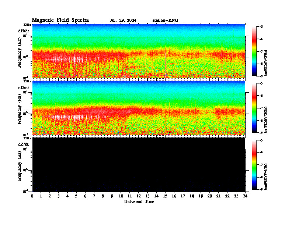The image size is (292, 225).
Task: Click the "station=KNG" label
Action: [165, 21]
